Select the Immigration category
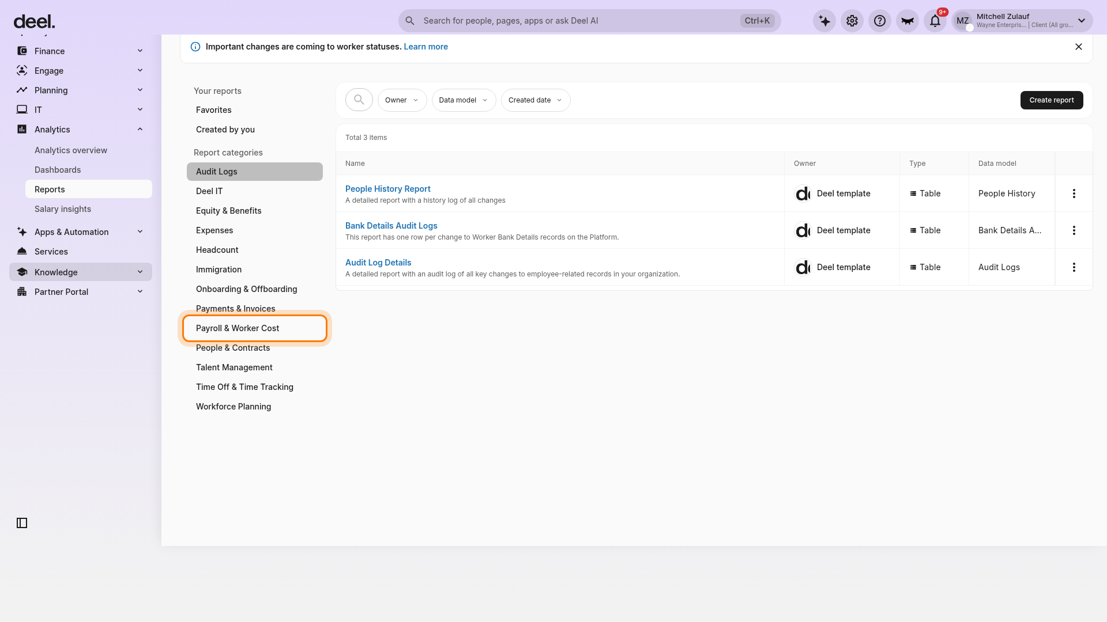The image size is (1107, 622). tap(255, 270)
